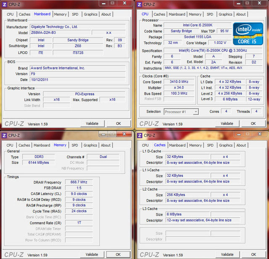Image resolution: width=269 pixels, height=259 pixels.
Task: Open Graphics tab in Memory window
Action: point(90,145)
